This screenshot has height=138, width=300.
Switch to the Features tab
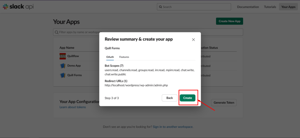pos(124,57)
